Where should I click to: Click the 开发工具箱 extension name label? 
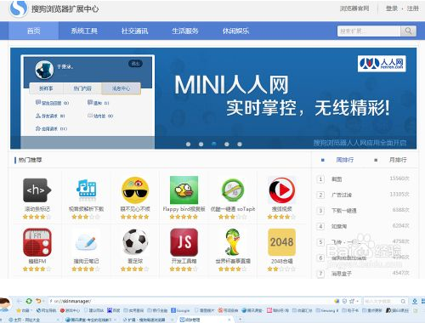point(184,261)
